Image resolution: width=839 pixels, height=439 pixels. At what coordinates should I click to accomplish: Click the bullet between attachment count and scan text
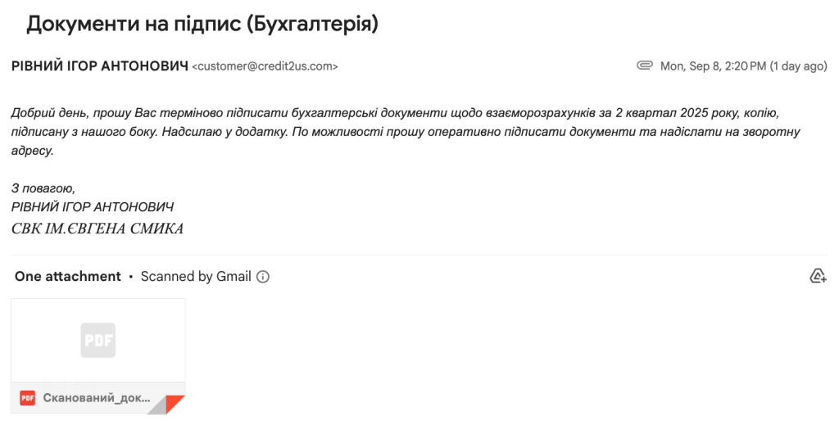(x=131, y=277)
